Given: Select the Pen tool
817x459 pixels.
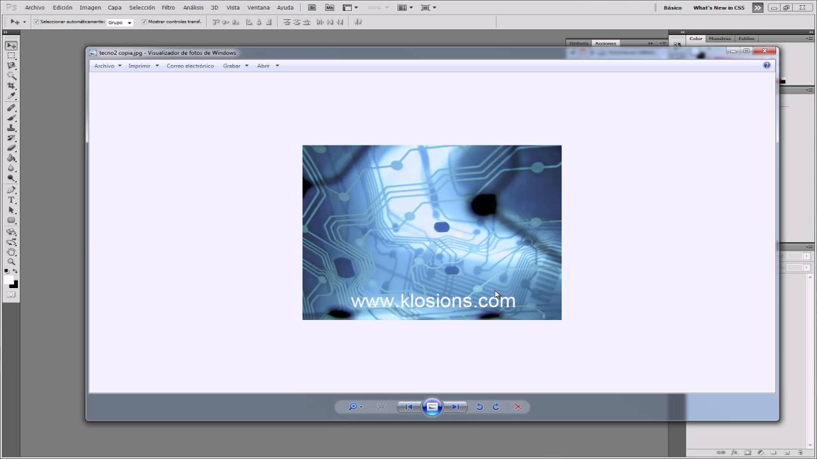Looking at the screenshot, I should [11, 190].
